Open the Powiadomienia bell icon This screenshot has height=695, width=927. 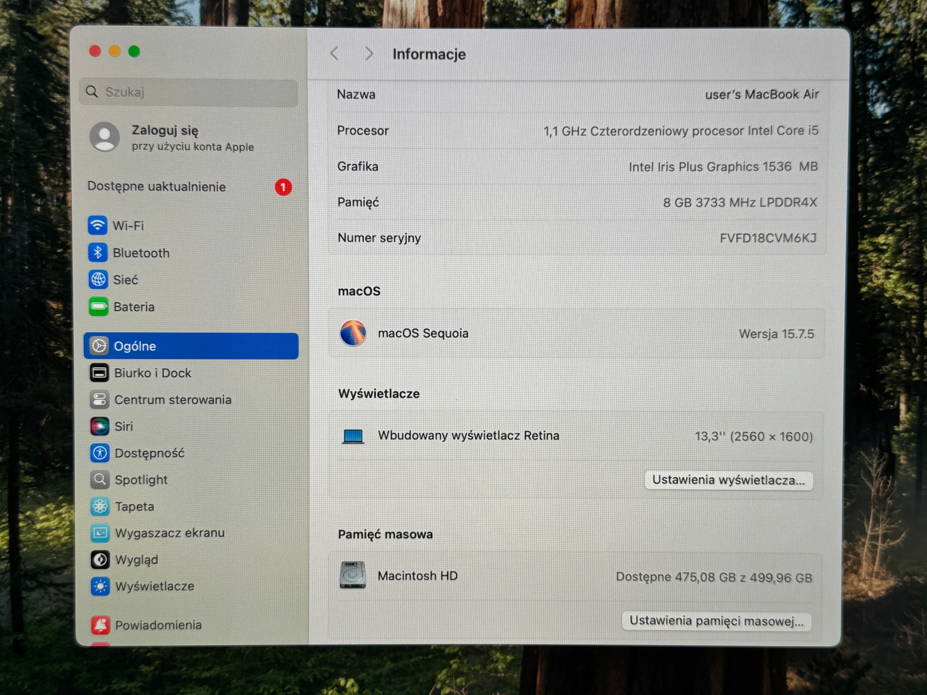pos(101,625)
